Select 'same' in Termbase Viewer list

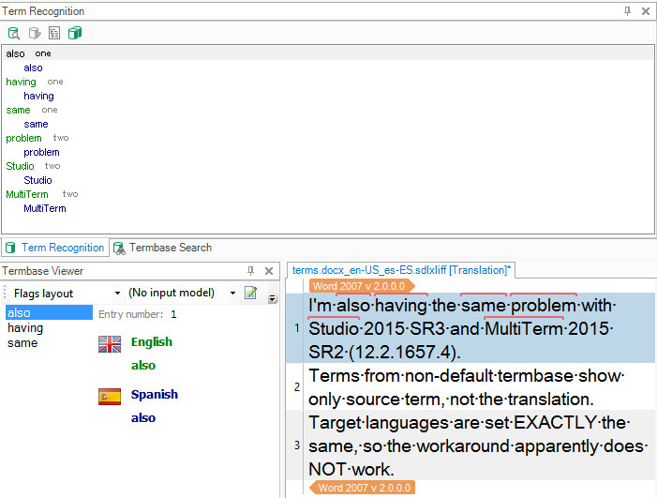tap(22, 343)
